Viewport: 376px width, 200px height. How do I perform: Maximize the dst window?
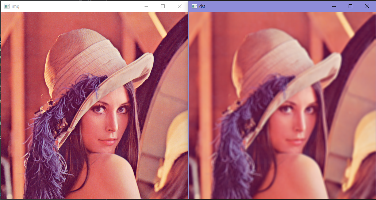[x=350, y=6]
